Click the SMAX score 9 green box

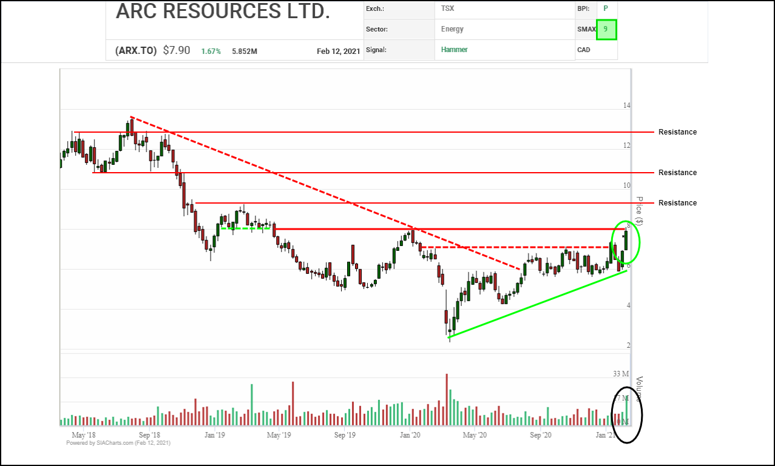(606, 30)
